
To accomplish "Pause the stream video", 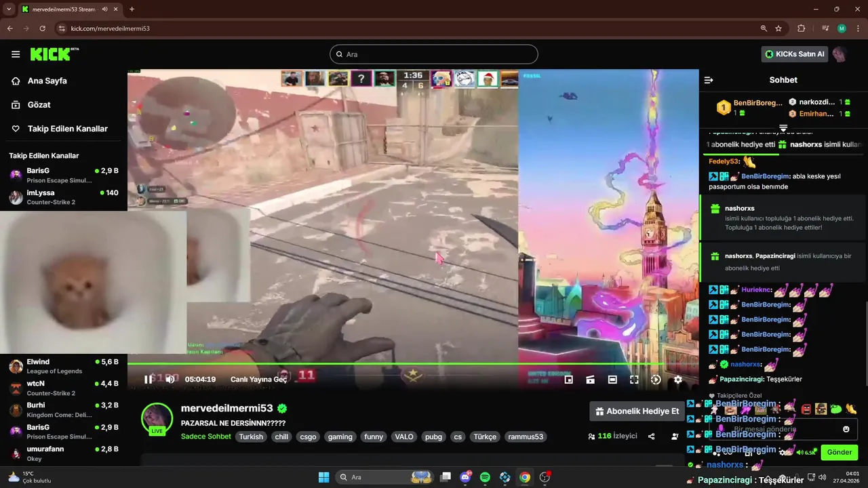I will point(149,380).
